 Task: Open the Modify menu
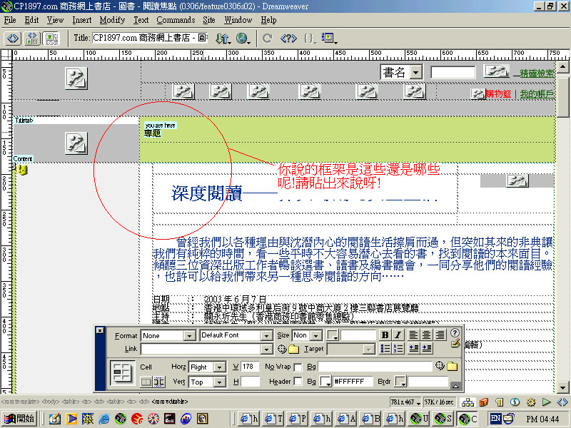pos(112,20)
